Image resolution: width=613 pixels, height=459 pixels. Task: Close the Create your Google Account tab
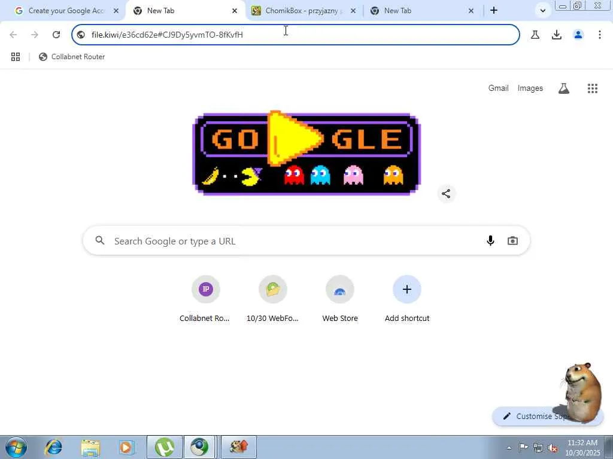coord(116,11)
